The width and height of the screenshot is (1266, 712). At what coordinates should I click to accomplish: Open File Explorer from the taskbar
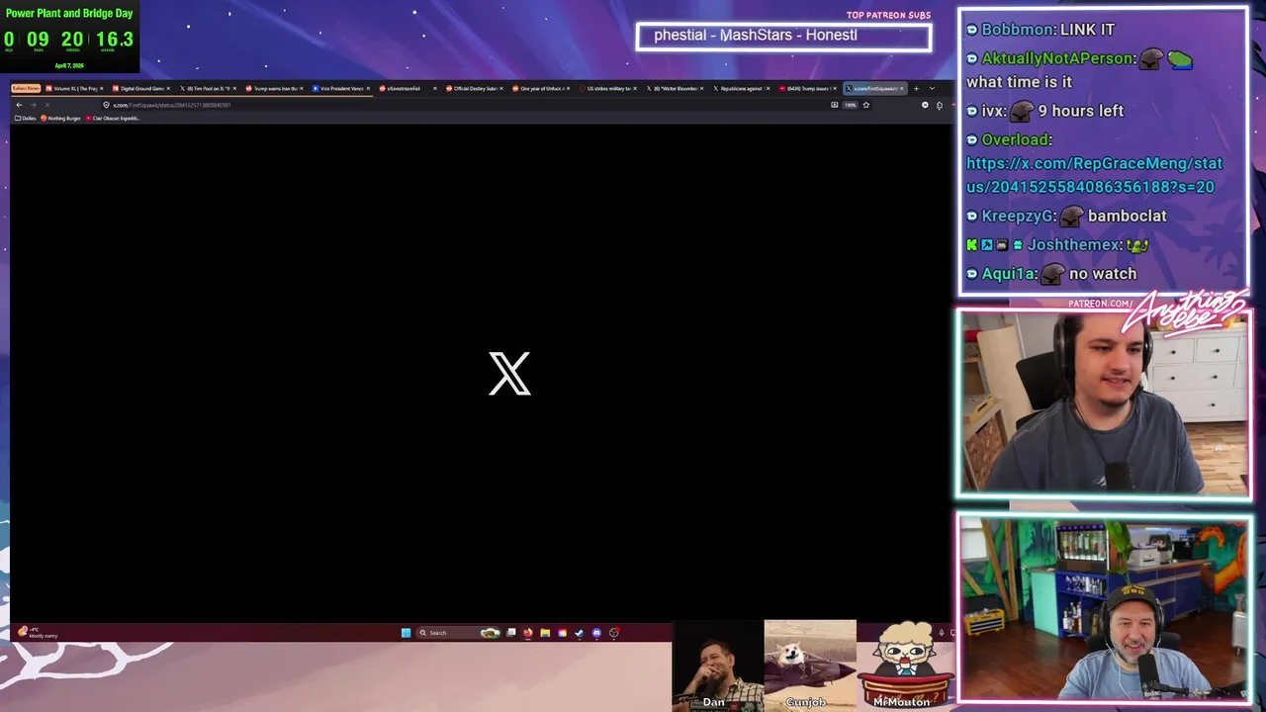pos(545,633)
